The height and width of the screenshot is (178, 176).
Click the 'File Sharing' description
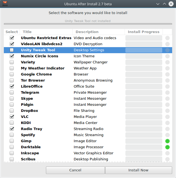(x=84, y=111)
